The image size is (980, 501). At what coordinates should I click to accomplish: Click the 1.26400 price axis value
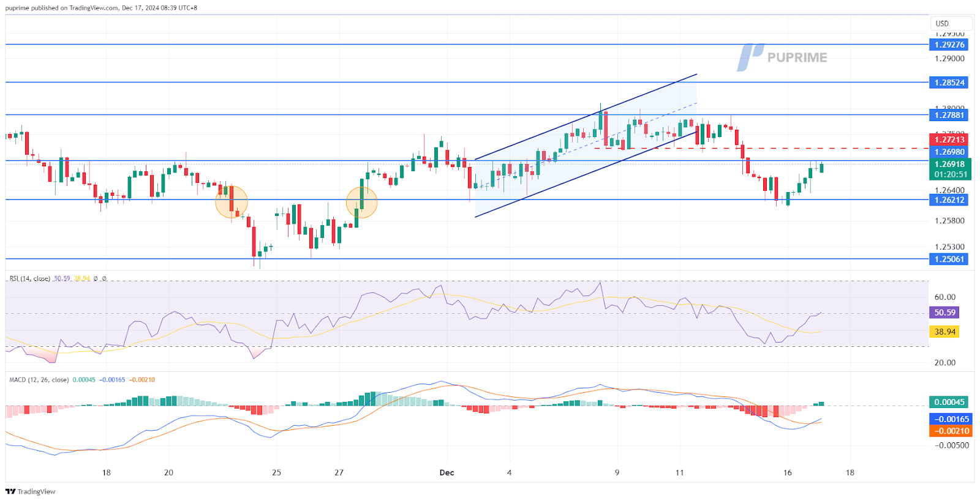[x=949, y=190]
